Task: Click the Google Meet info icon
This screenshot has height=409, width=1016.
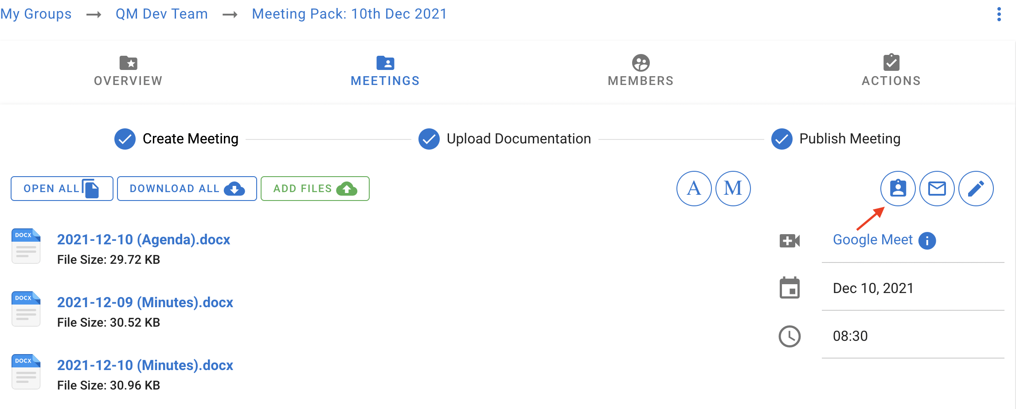Action: pyautogui.click(x=927, y=241)
